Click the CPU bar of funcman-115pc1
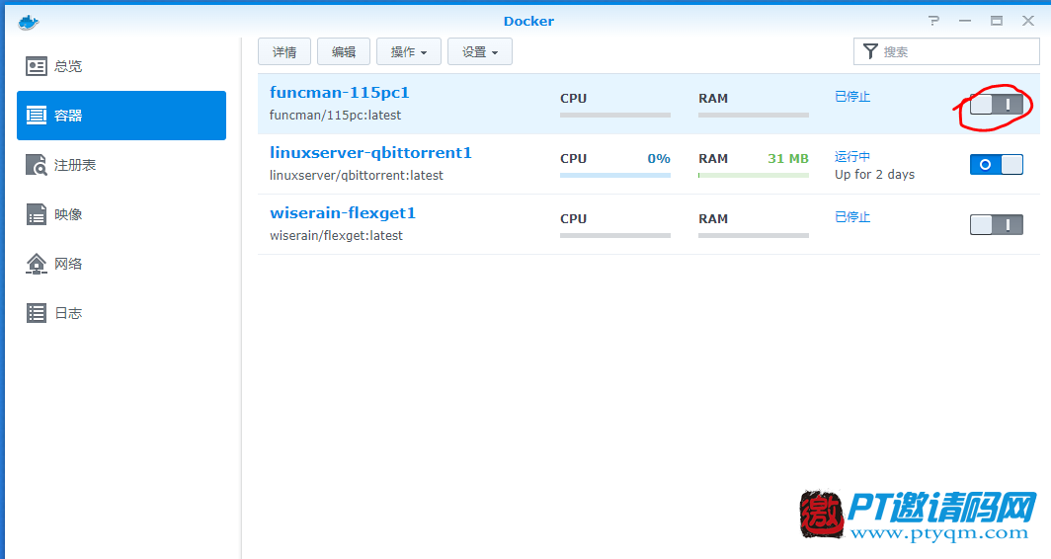The width and height of the screenshot is (1051, 559). click(615, 116)
